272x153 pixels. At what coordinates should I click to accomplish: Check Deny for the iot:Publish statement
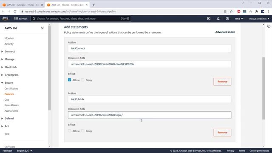click(x=82, y=131)
